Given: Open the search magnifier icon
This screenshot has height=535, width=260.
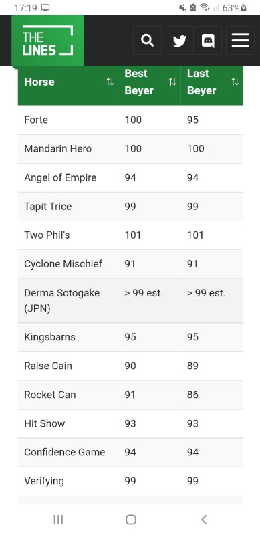Looking at the screenshot, I should click(x=147, y=41).
